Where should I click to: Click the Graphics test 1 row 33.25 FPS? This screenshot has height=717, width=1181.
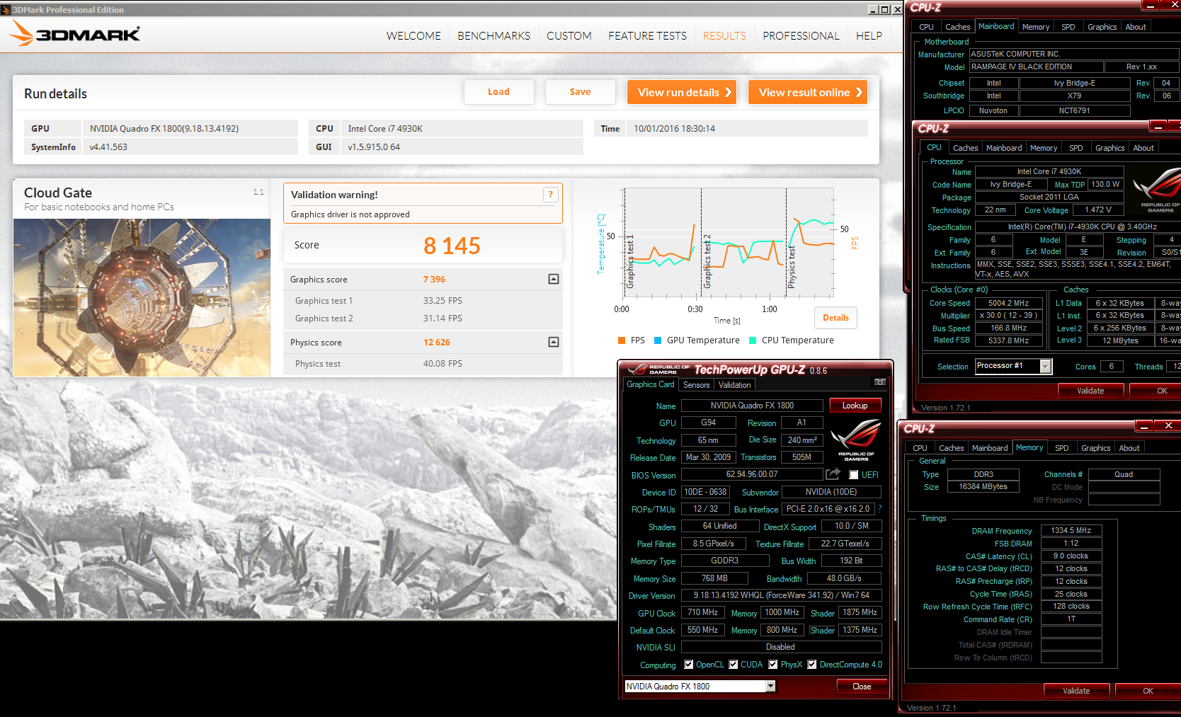tap(423, 300)
